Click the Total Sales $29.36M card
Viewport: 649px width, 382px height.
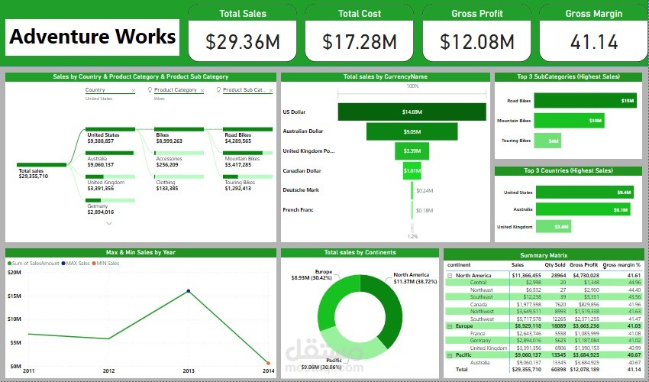243,34
